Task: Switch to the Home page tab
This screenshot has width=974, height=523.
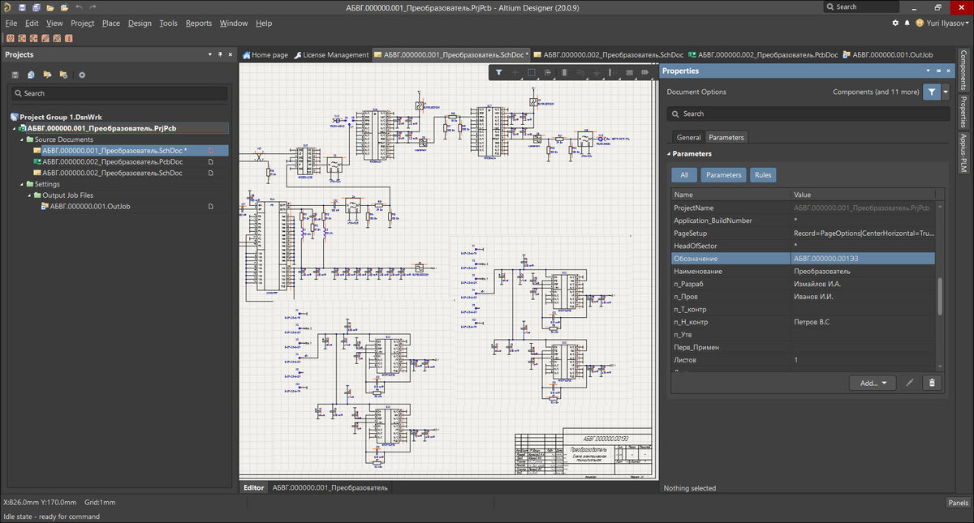Action: [265, 55]
